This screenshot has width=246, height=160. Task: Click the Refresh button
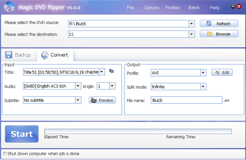(x=219, y=23)
